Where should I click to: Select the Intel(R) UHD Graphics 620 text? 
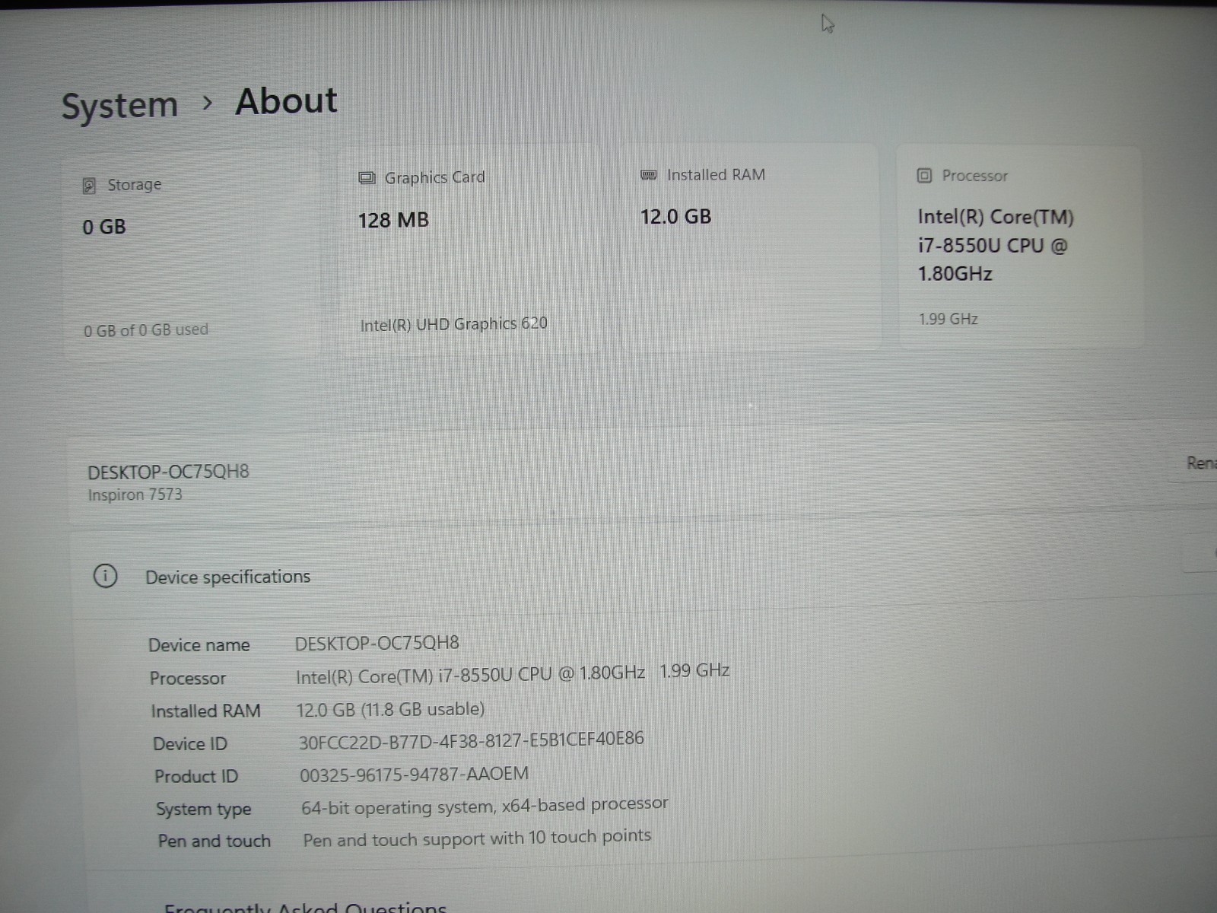454,324
